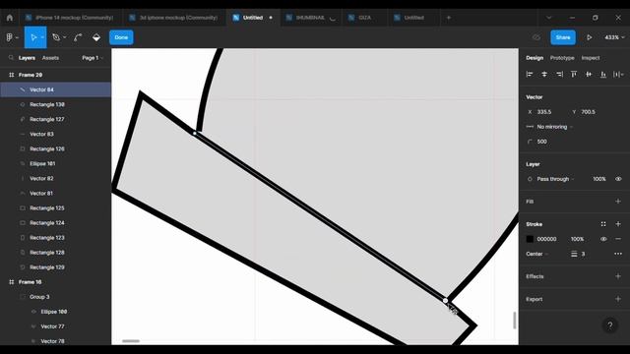This screenshot has width=630, height=354.
Task: Align left icon in Design panel
Action: tap(530, 75)
